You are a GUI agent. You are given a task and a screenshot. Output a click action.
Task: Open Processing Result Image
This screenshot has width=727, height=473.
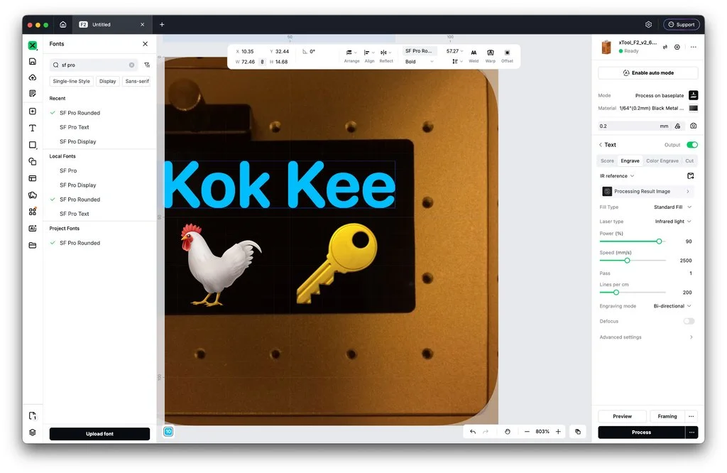tap(646, 191)
